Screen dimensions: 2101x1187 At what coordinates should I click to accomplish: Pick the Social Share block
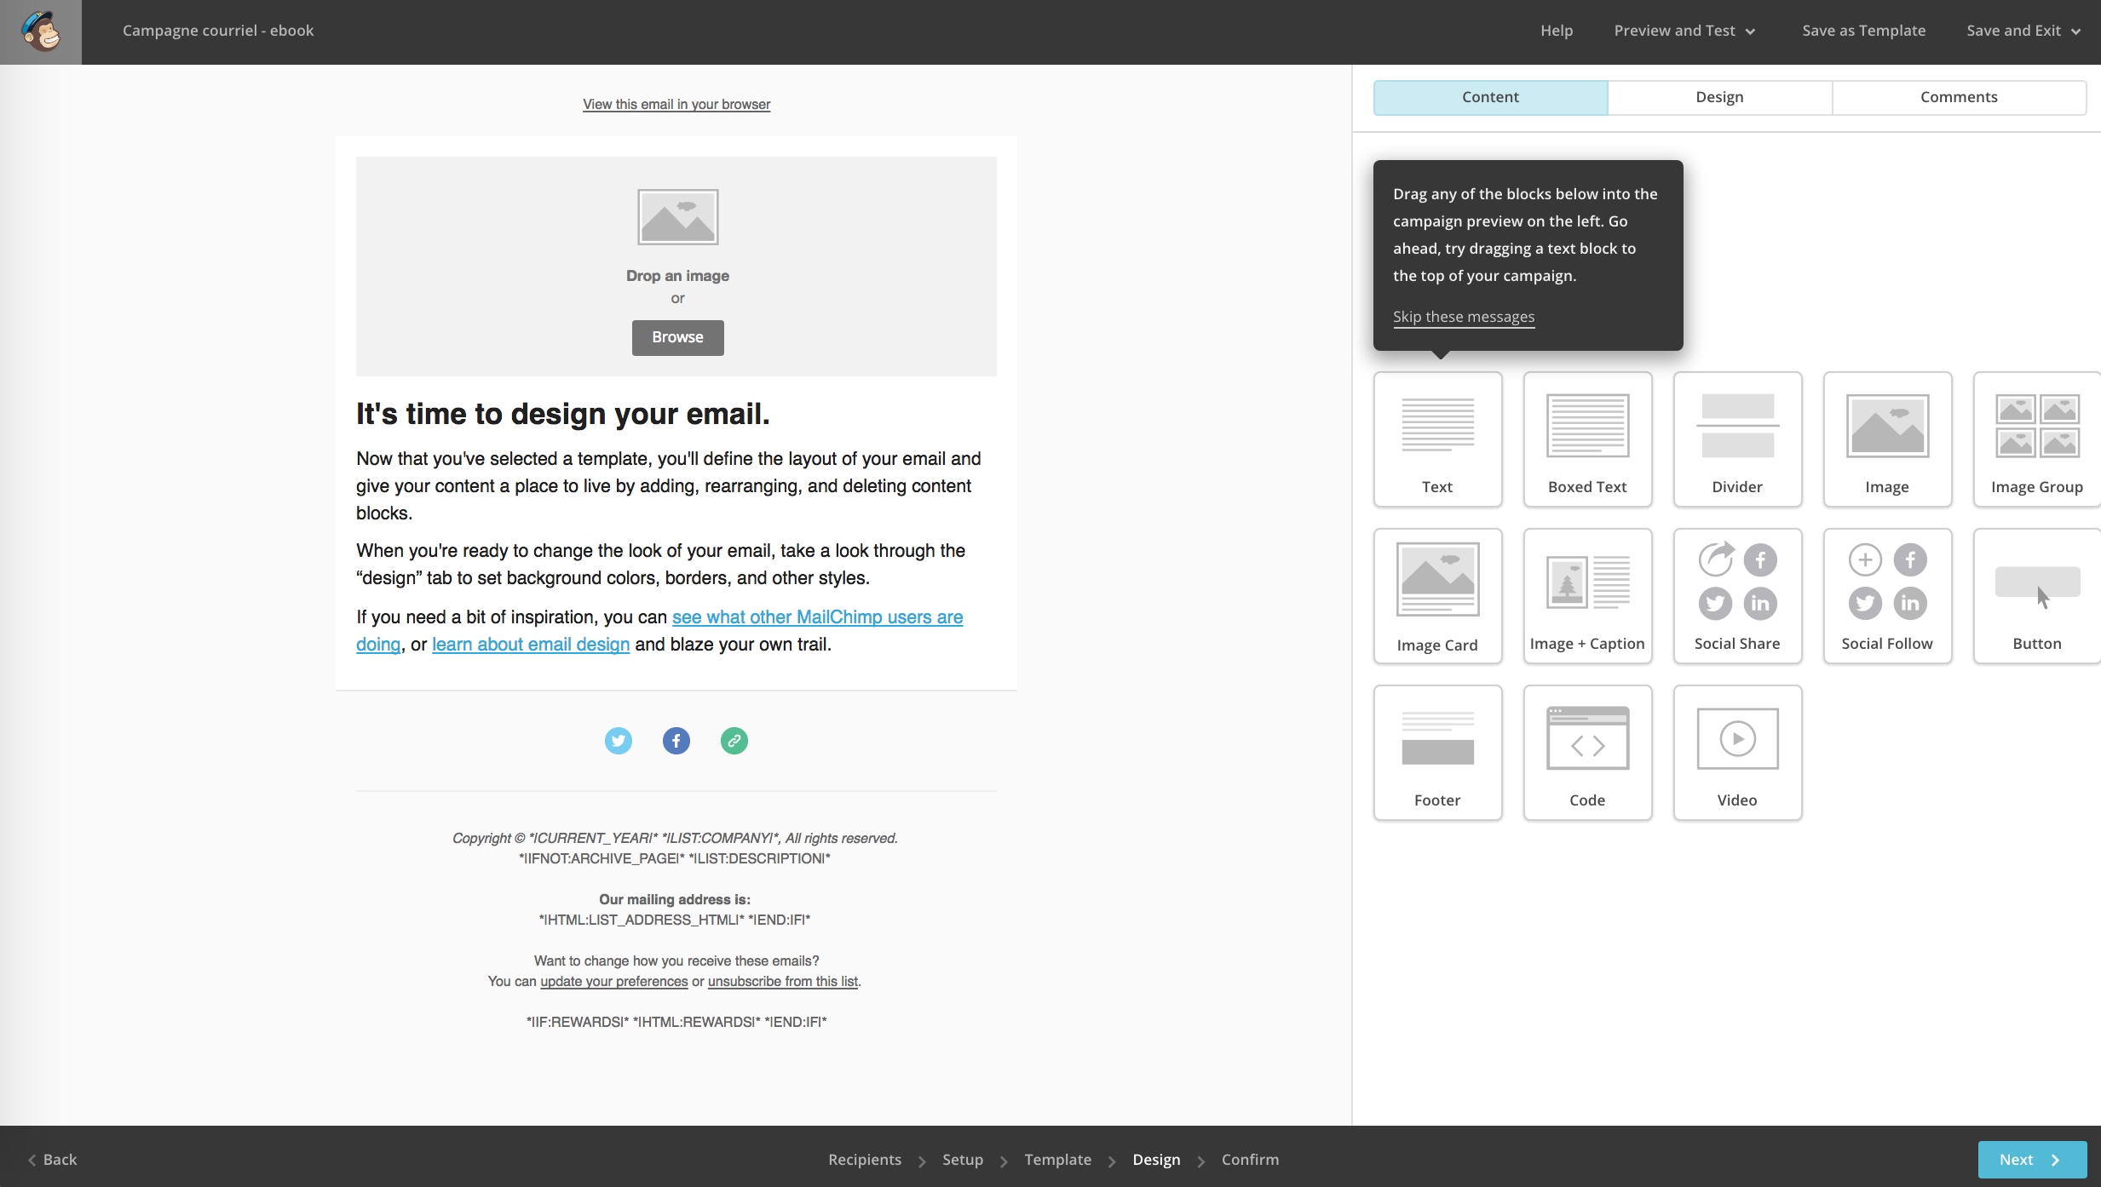pos(1737,596)
